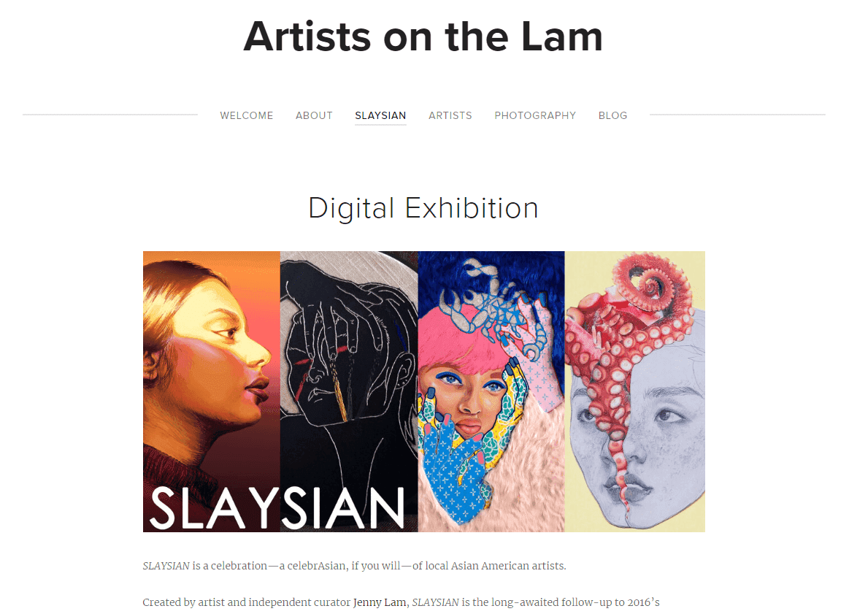Click the Artists on the Lam site title
This screenshot has height=614, width=849.
point(423,37)
